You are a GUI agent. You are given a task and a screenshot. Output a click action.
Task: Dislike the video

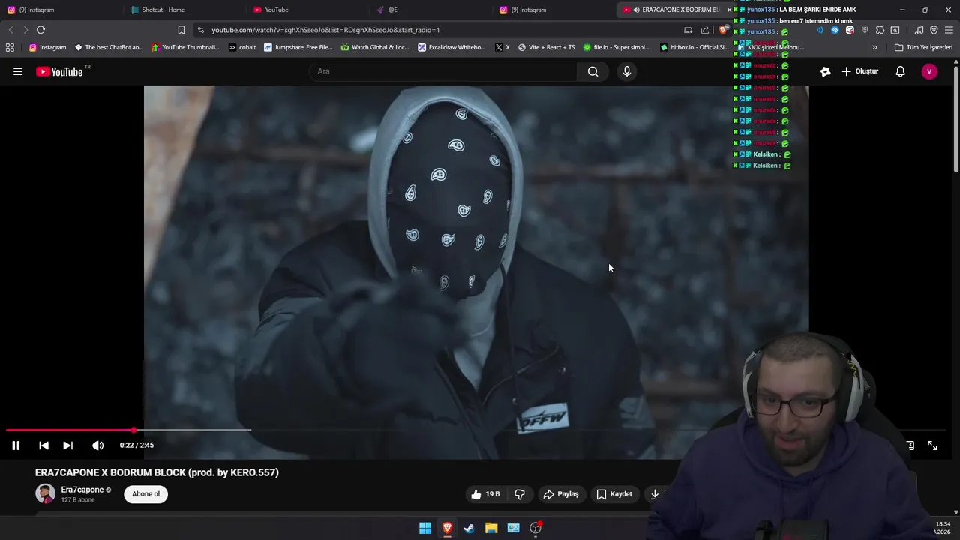coord(520,494)
